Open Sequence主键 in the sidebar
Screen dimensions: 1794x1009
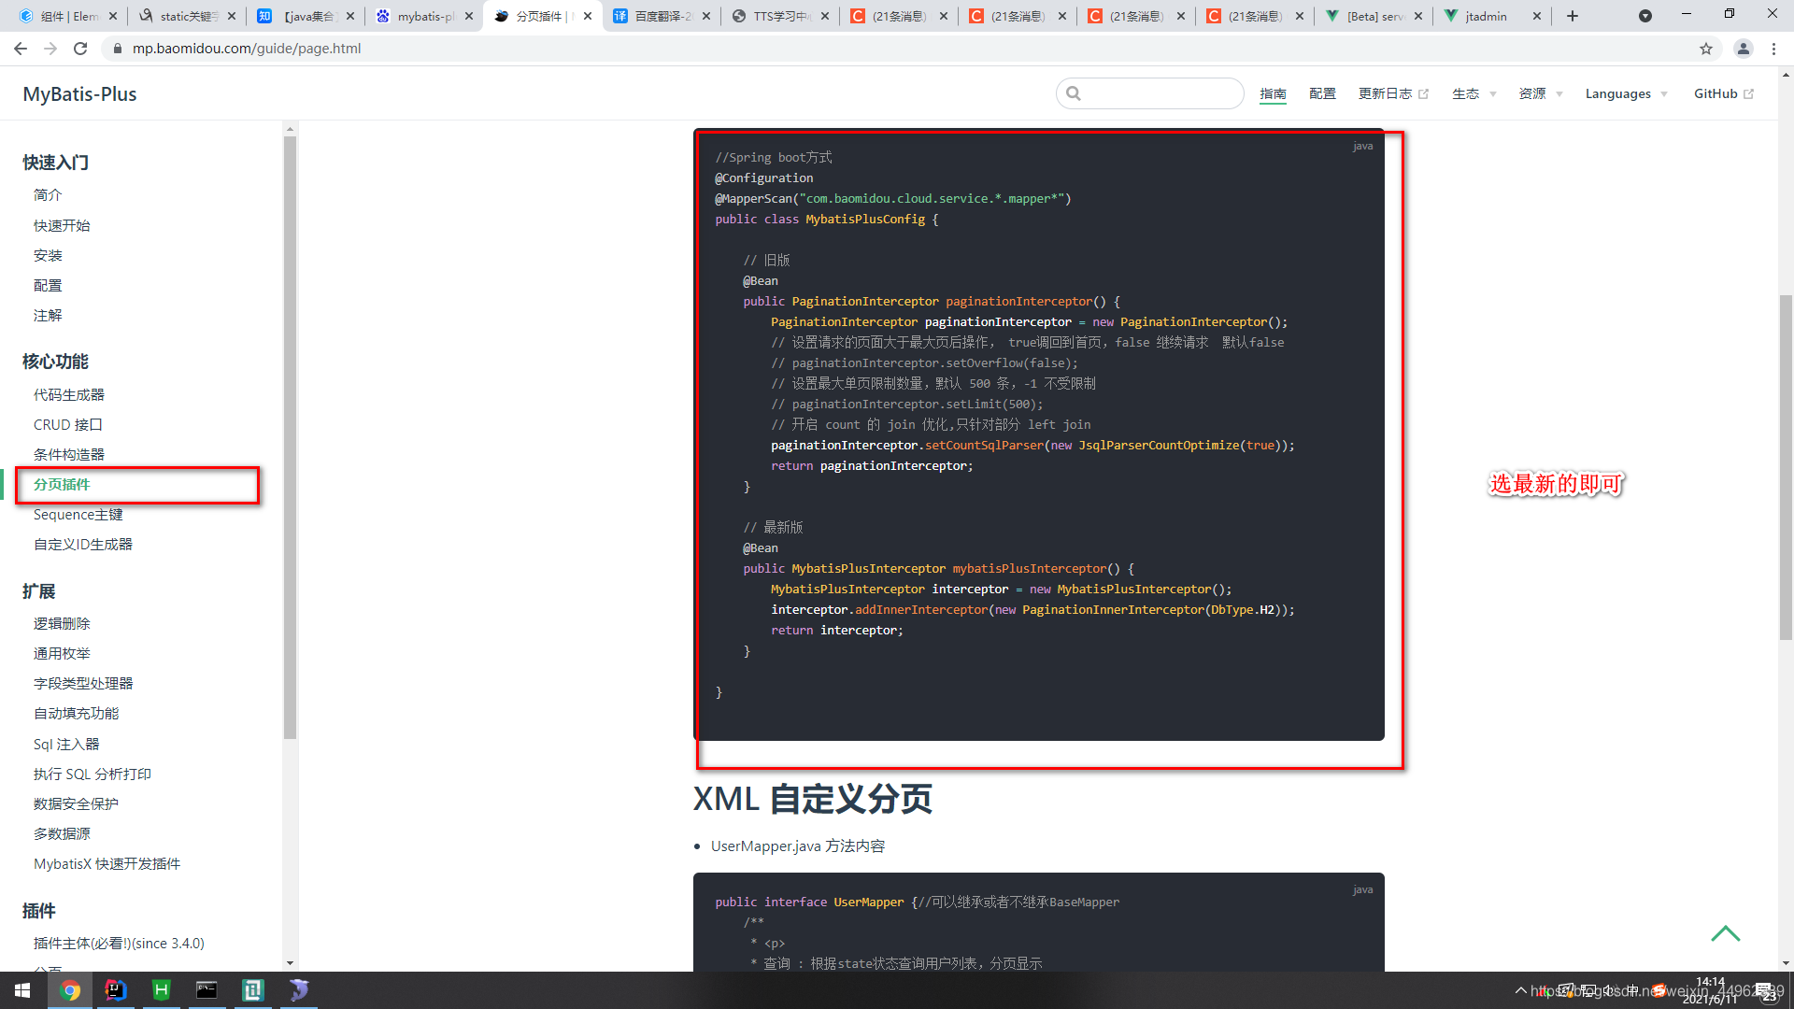(78, 515)
